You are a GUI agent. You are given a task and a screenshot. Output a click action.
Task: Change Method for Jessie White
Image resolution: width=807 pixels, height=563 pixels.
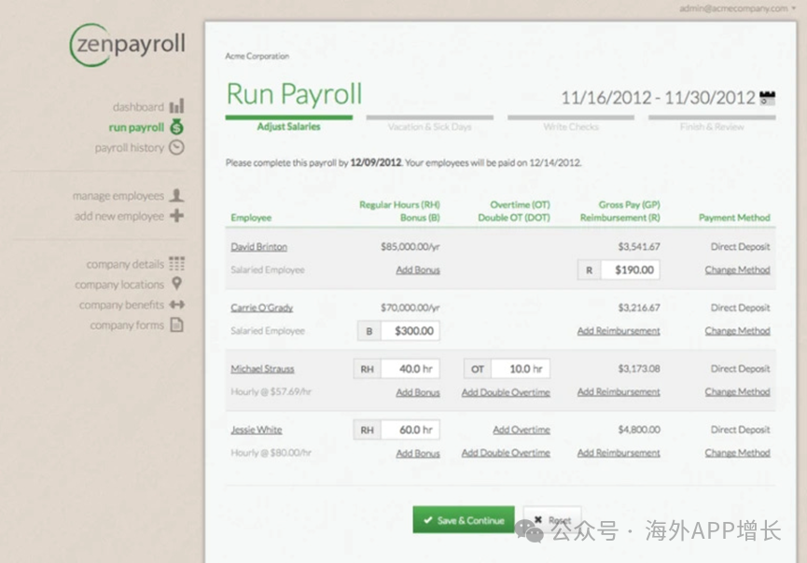738,452
